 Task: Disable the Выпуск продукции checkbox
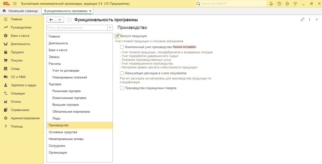pyautogui.click(x=117, y=36)
